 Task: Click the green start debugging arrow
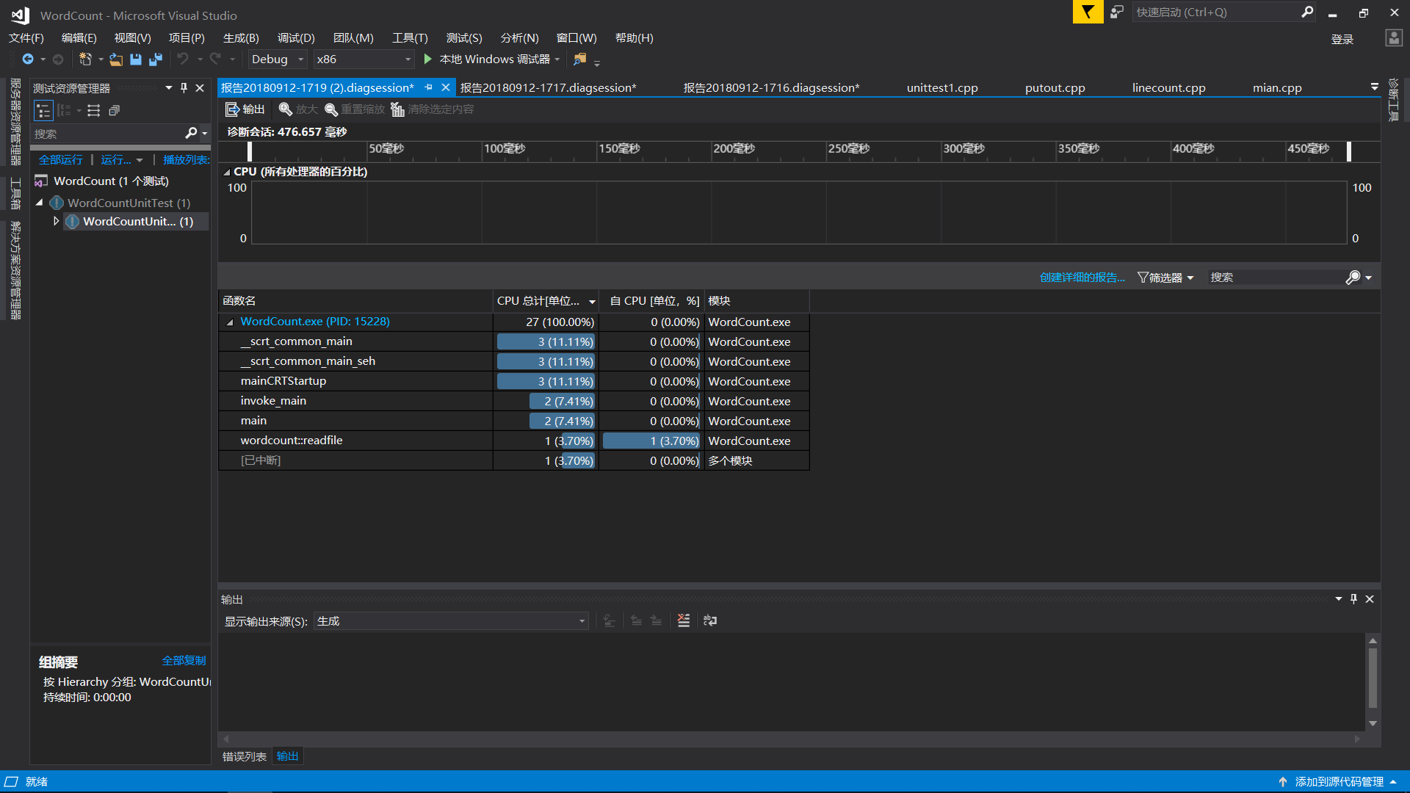pos(428,59)
